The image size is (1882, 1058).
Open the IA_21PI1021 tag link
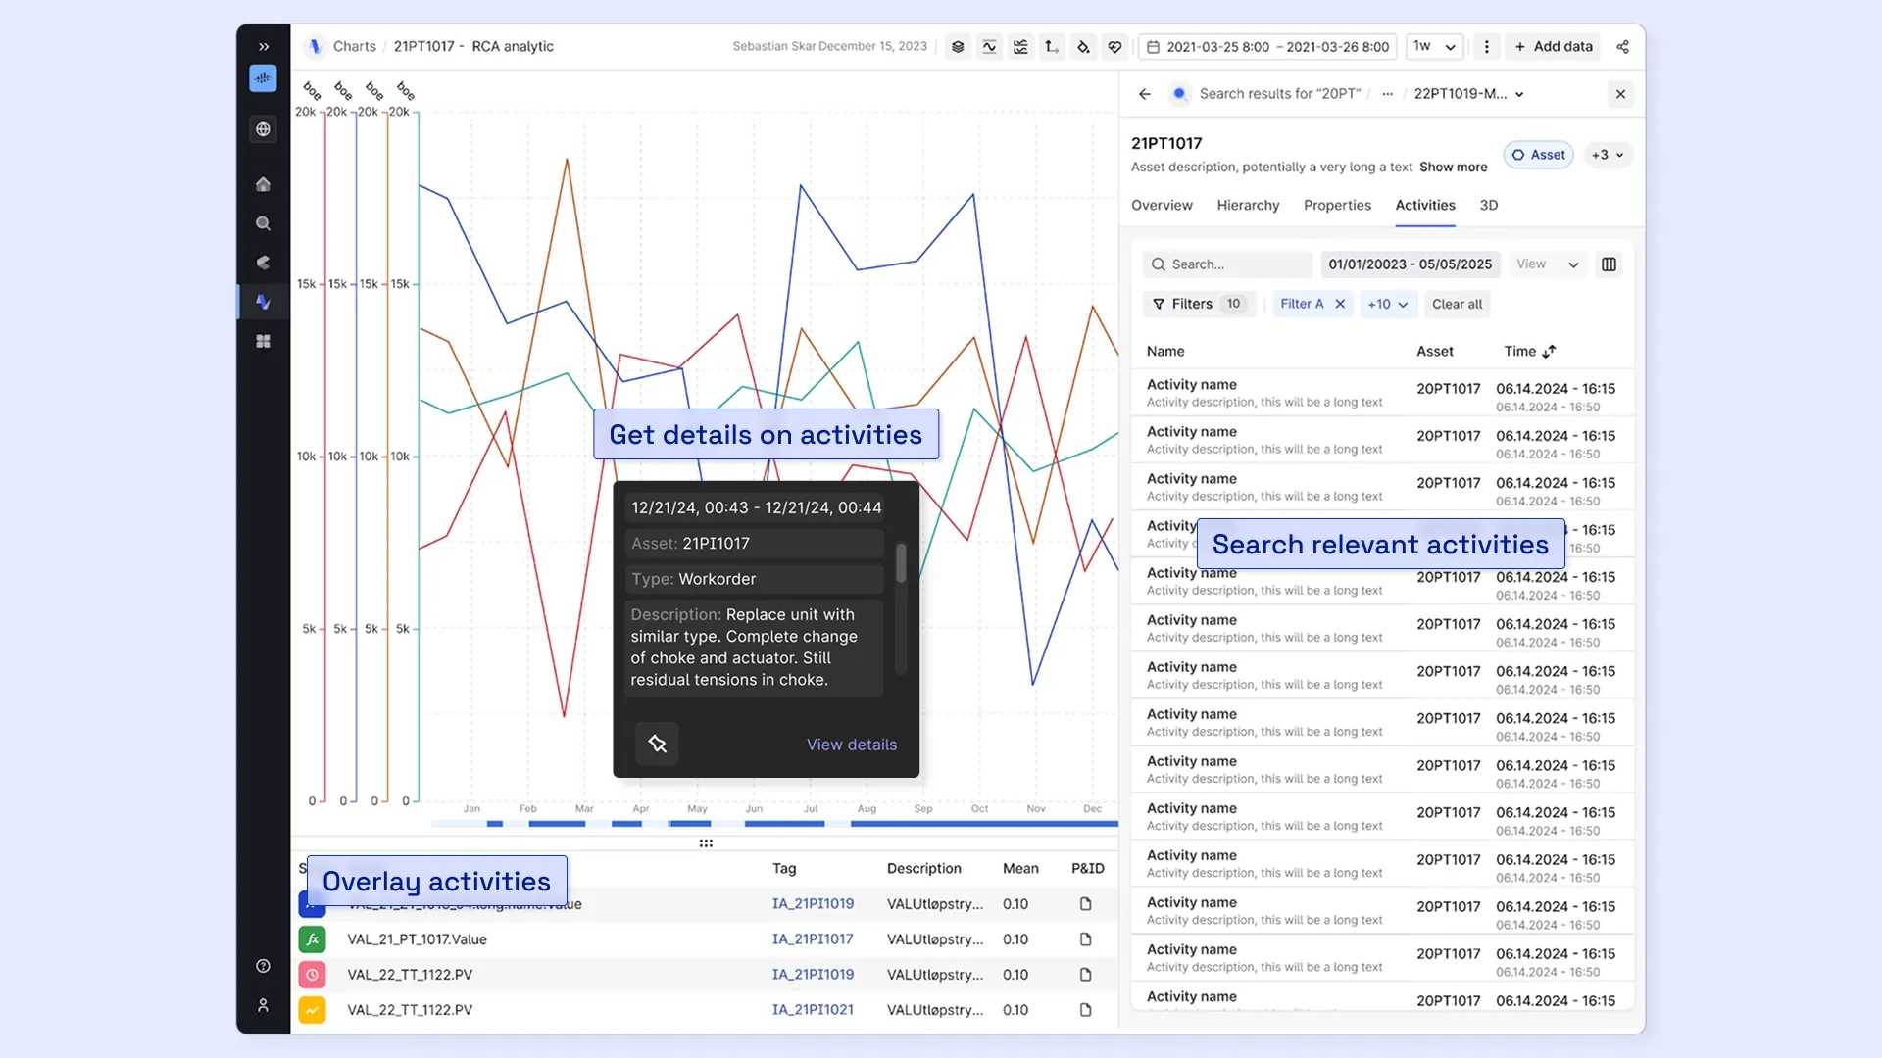tap(812, 1010)
